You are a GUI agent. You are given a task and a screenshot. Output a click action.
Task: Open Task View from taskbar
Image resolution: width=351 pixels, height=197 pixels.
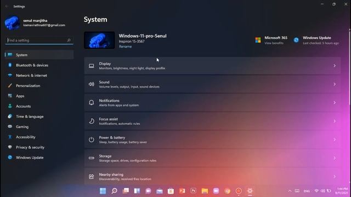pyautogui.click(x=126, y=191)
